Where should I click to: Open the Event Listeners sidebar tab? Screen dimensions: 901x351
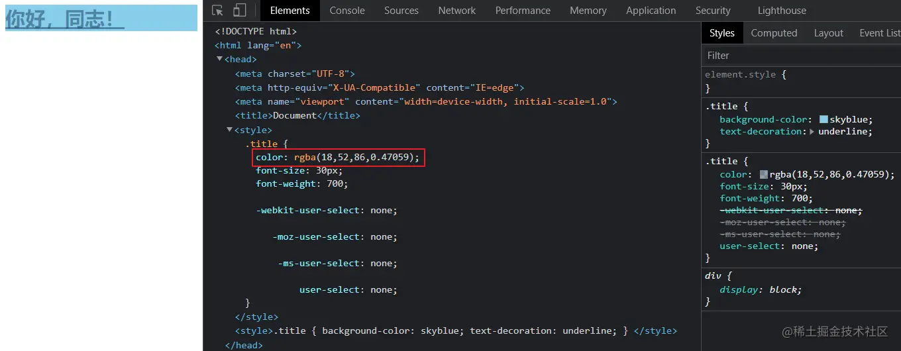click(880, 33)
